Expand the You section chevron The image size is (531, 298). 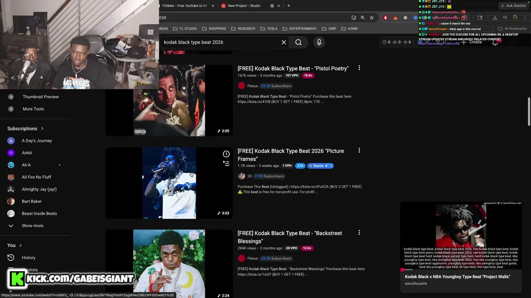tap(20, 245)
